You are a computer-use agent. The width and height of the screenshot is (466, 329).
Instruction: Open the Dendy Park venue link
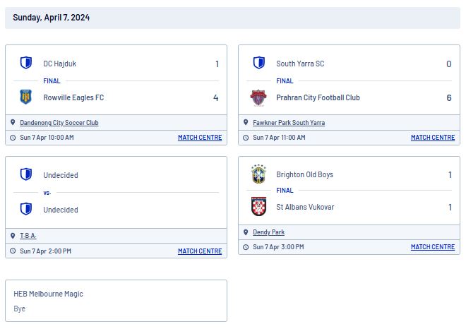pyautogui.click(x=269, y=232)
